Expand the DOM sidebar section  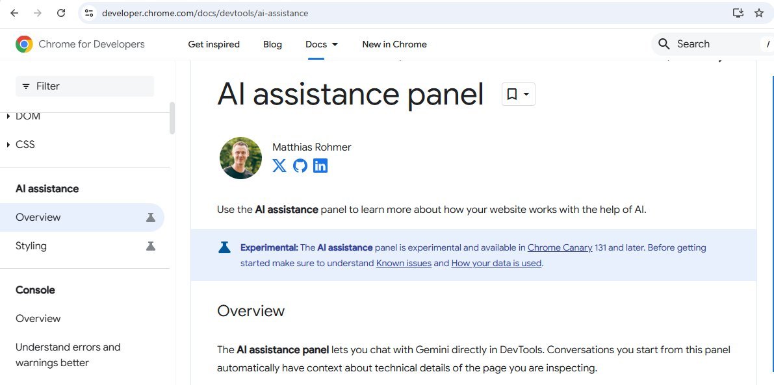pyautogui.click(x=8, y=117)
